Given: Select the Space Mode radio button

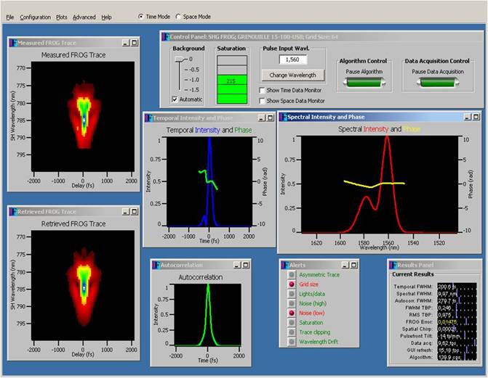Looking at the screenshot, I should (x=178, y=17).
